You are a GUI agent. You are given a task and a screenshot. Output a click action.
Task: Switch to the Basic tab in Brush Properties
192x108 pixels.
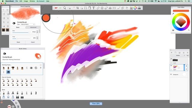coord(18,27)
